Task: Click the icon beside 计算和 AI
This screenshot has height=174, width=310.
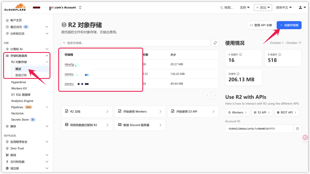Action: (7, 49)
